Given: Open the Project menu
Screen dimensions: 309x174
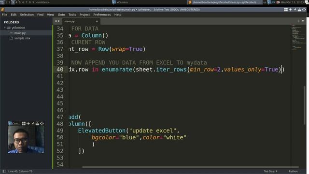Looking at the screenshot, I should 84,14.
